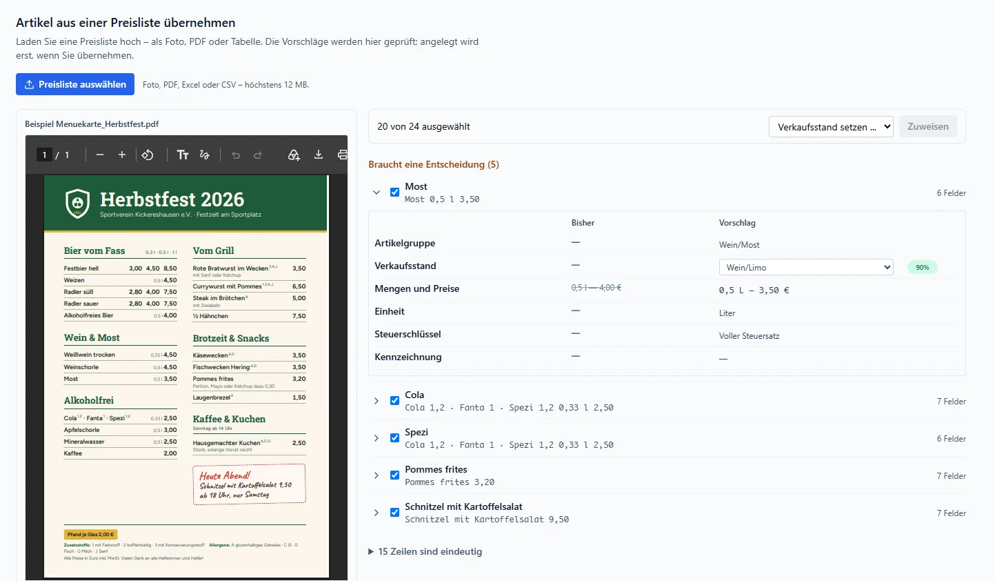Deselect the Pommes frites checkbox
This screenshot has height=581, width=995.
[x=394, y=475]
